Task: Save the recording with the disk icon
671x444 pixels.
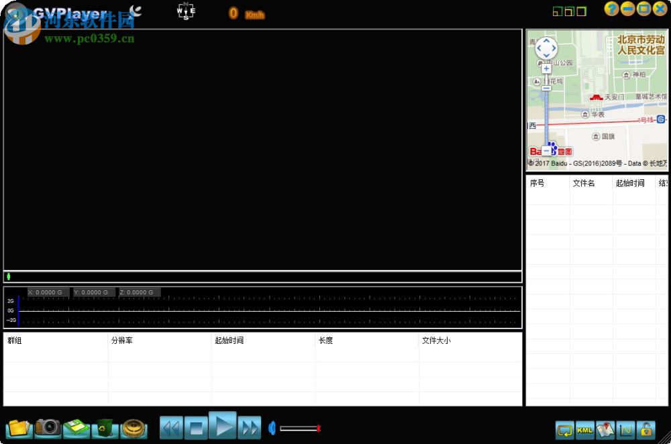Action: (x=76, y=428)
